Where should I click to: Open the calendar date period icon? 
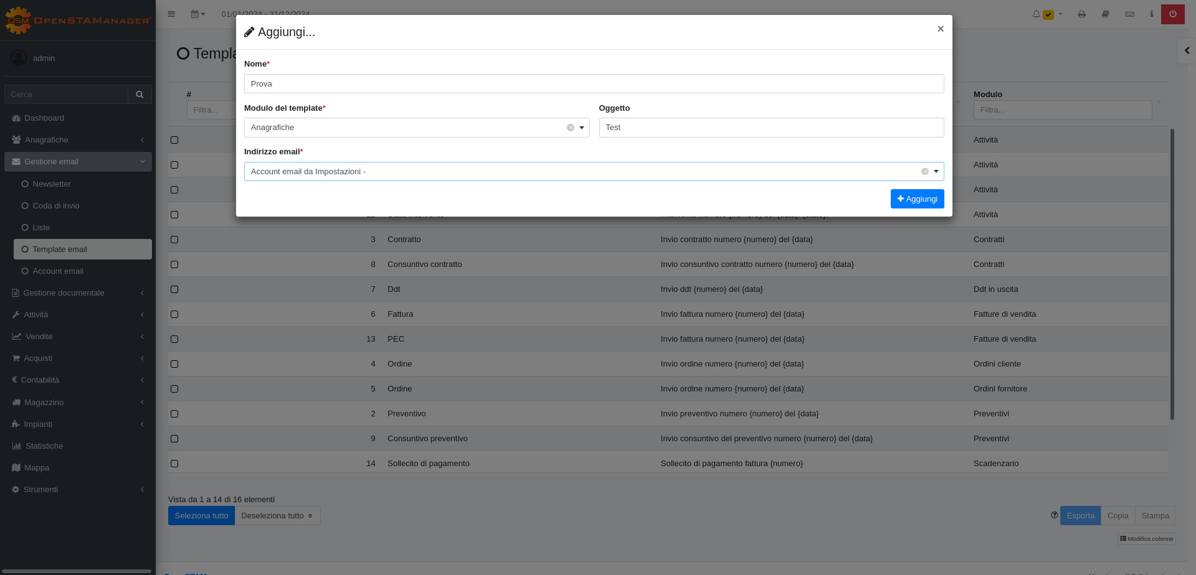(x=197, y=14)
